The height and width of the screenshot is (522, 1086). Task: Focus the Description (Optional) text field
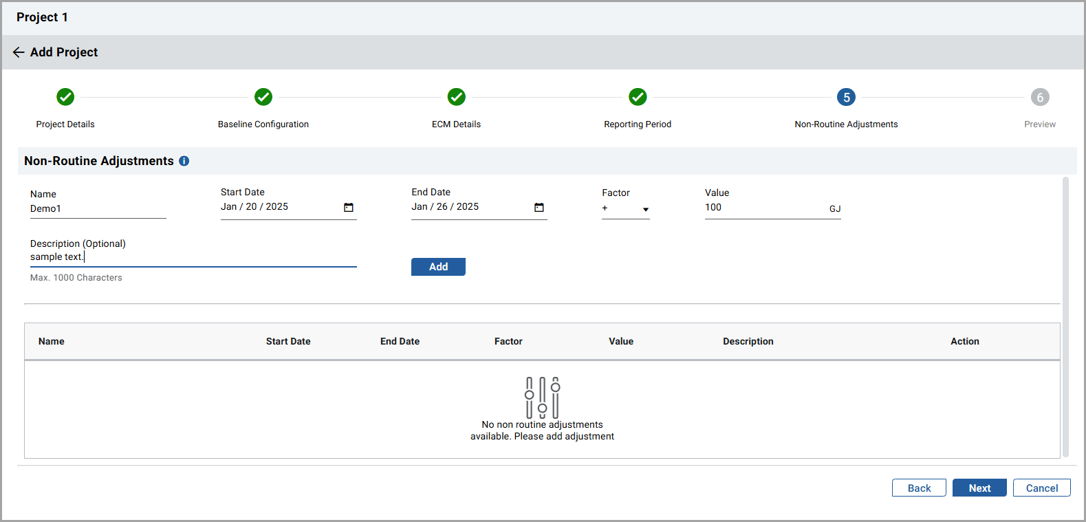pyautogui.click(x=193, y=257)
